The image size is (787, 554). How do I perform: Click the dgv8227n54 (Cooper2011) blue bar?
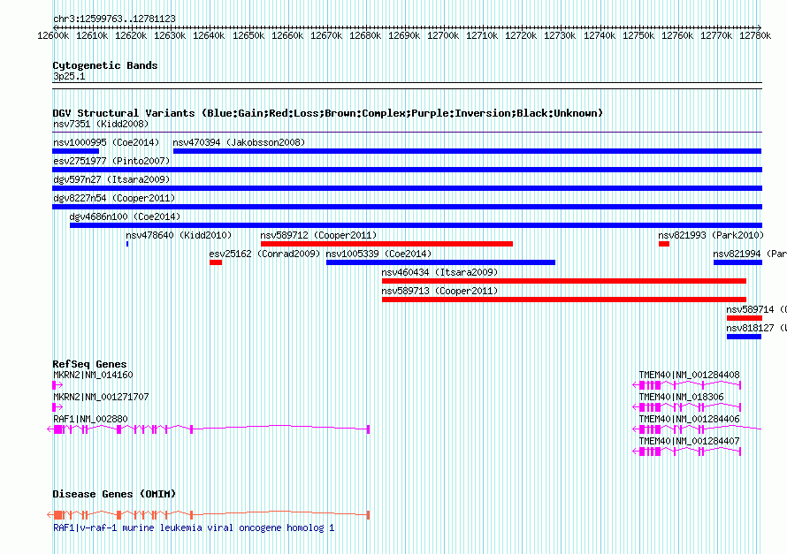click(x=407, y=207)
